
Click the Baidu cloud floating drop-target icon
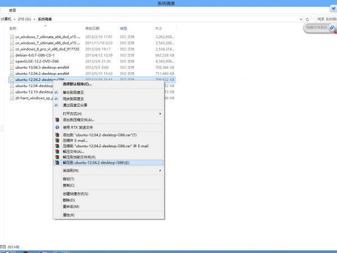(x=332, y=28)
